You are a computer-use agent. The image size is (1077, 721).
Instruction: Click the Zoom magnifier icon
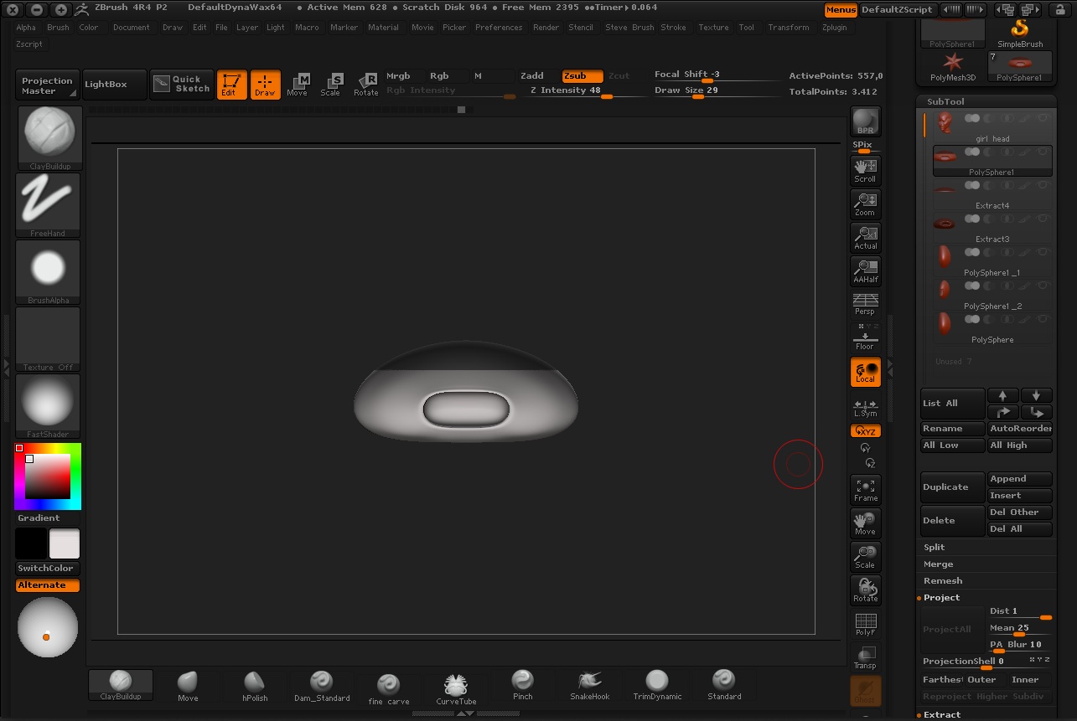[x=865, y=203]
